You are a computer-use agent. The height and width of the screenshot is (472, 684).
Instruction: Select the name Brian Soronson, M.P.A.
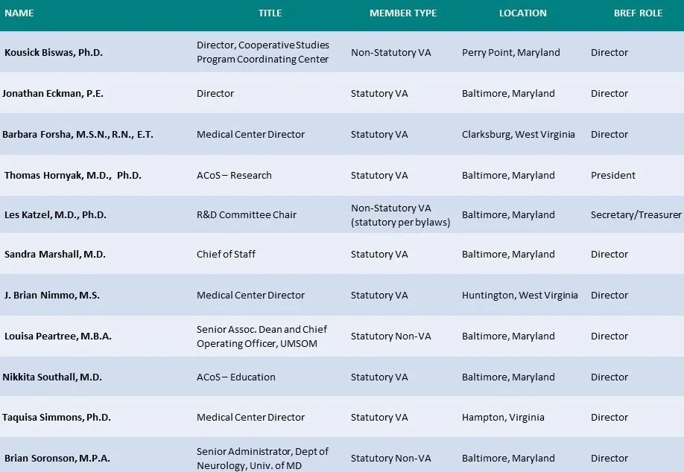click(x=57, y=458)
